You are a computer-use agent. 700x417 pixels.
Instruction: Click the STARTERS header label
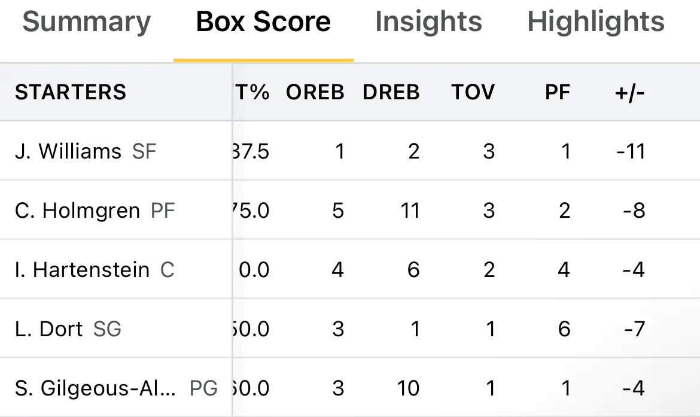click(x=71, y=92)
